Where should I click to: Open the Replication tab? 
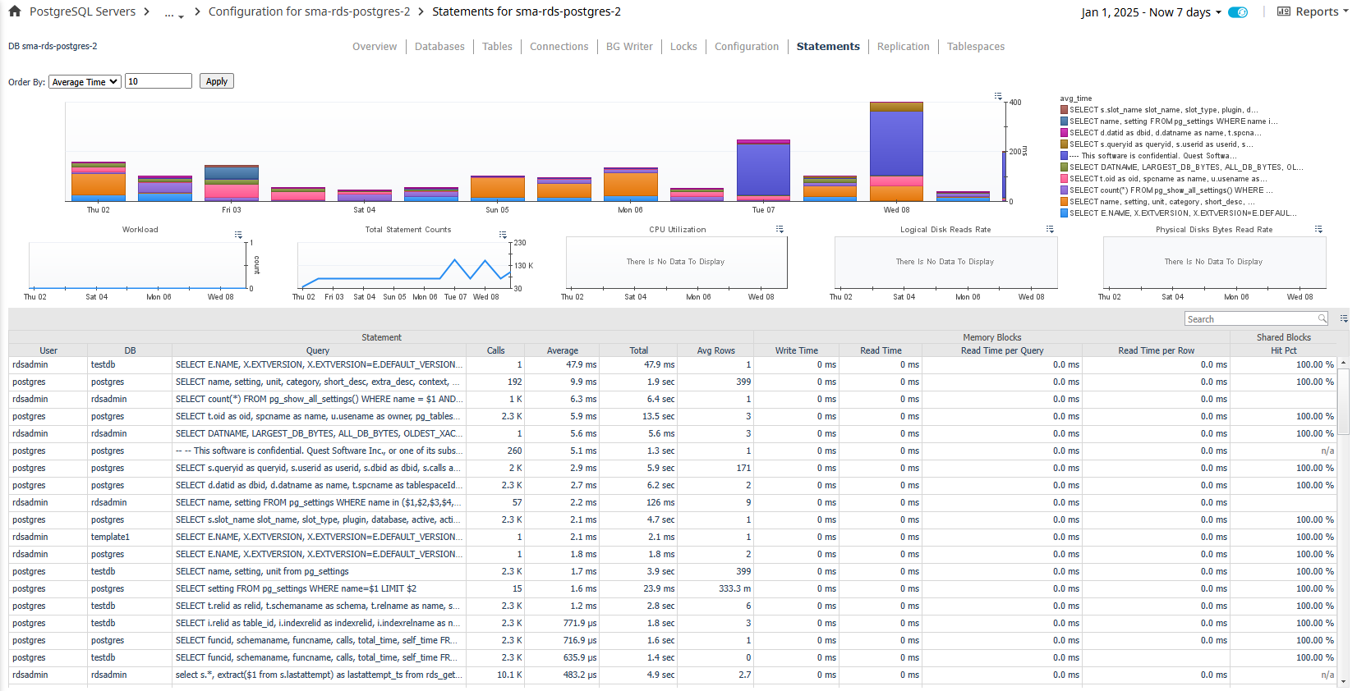pyautogui.click(x=904, y=47)
